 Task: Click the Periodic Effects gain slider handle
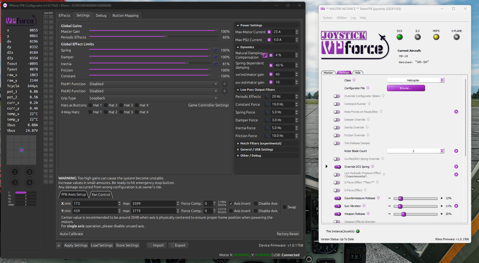pos(166,36)
